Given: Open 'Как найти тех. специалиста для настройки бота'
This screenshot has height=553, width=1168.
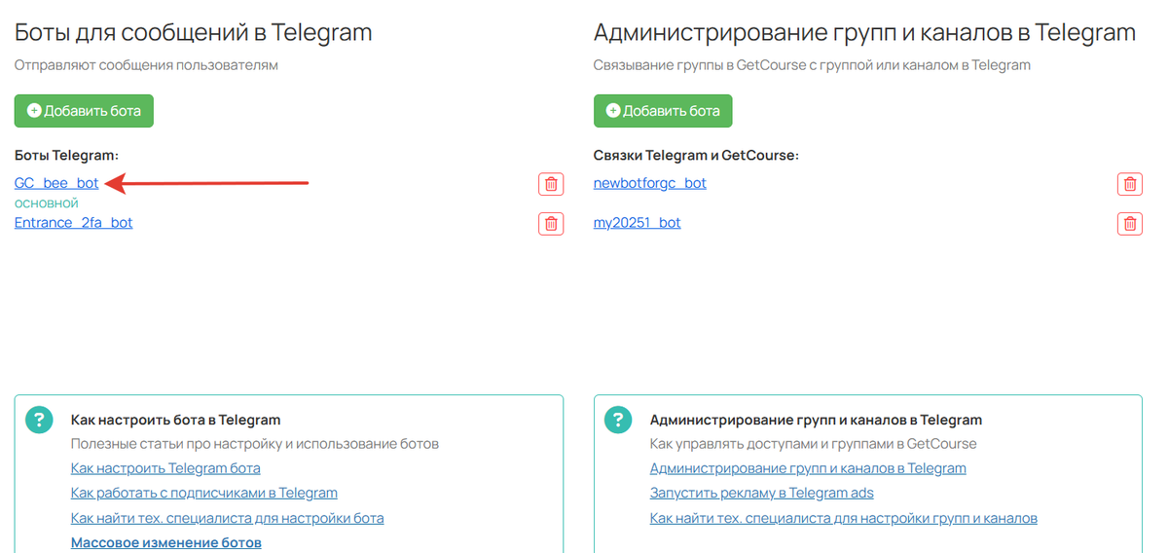Looking at the screenshot, I should (228, 518).
